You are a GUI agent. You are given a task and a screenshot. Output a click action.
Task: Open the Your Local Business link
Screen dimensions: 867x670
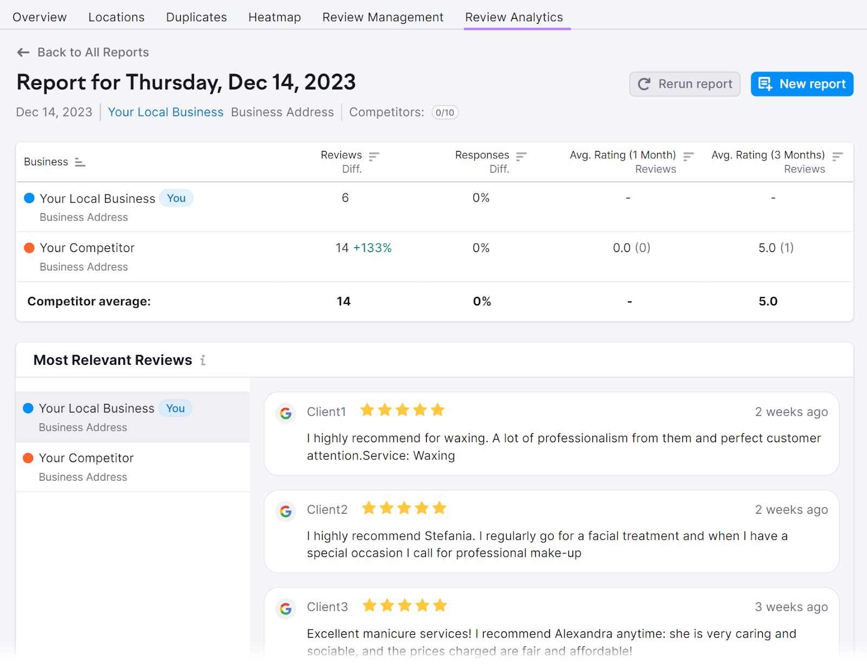165,112
